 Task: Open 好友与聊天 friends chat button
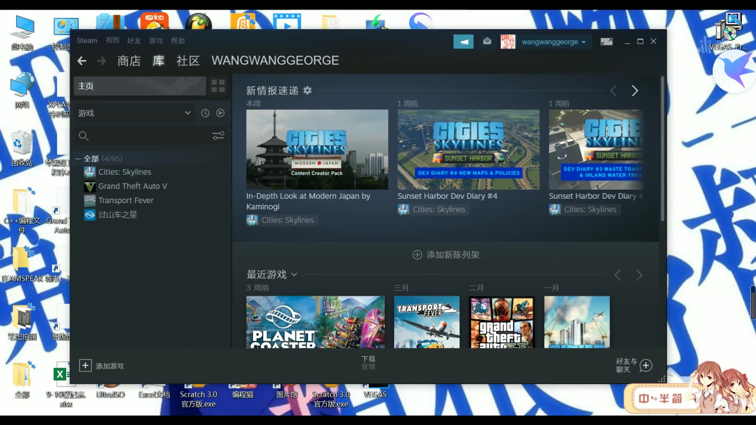point(634,365)
